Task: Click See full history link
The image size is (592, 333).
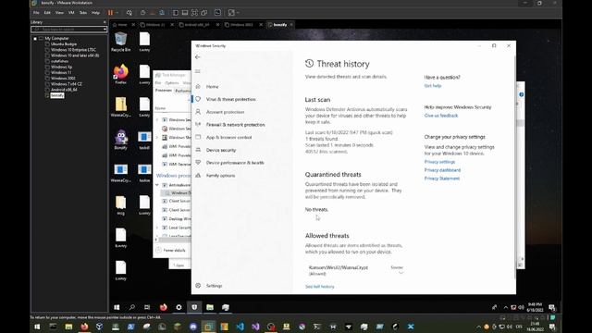Action: point(319,287)
